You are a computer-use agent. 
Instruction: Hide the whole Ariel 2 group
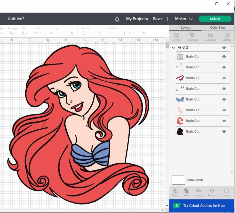click(224, 48)
